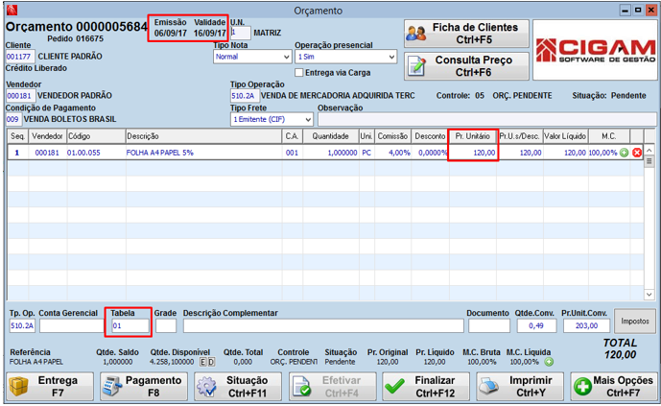
Task: Click Imprimir Ctrl+Y button
Action: (x=520, y=387)
